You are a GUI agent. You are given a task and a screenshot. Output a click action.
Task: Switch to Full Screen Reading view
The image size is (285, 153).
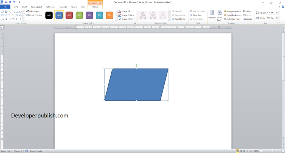241,151
